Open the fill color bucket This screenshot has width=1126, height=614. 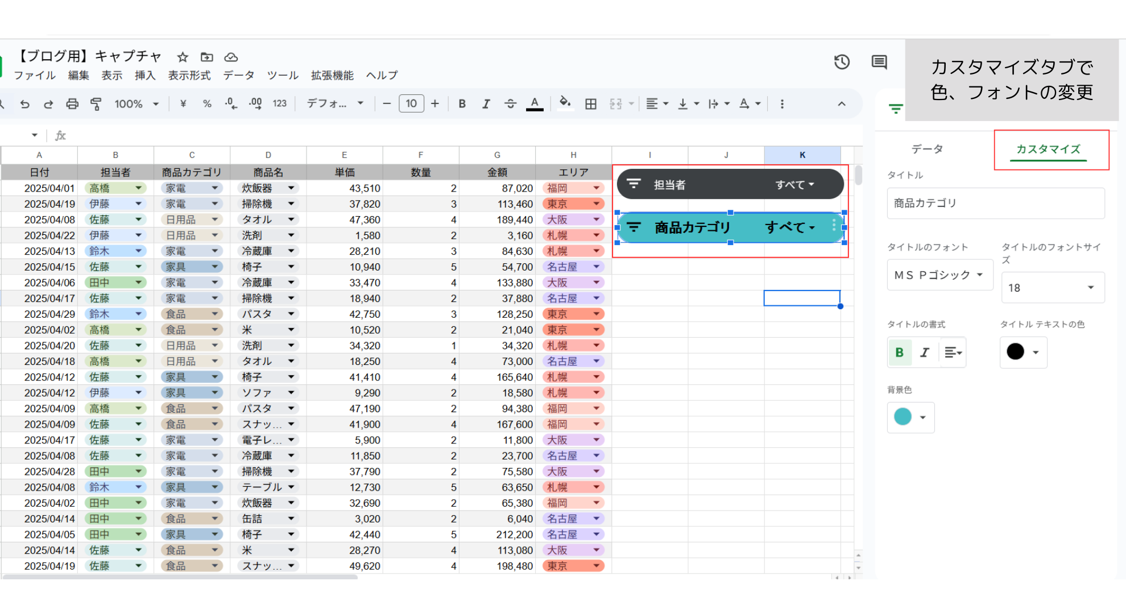(x=565, y=103)
